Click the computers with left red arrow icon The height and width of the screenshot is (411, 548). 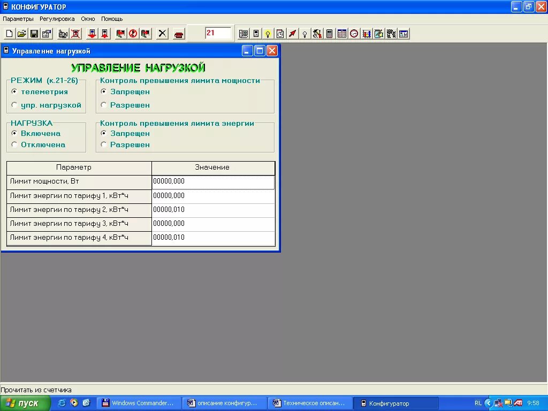[120, 34]
